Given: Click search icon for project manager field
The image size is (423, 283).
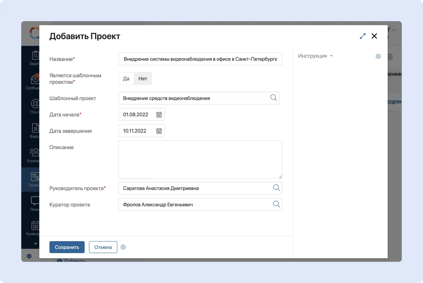Looking at the screenshot, I should pos(276,188).
